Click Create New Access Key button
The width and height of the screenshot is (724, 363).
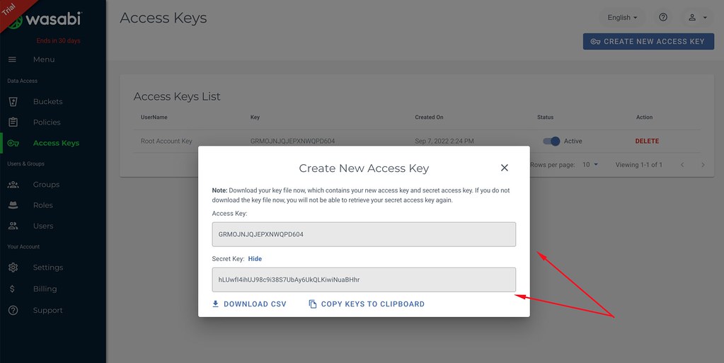[648, 42]
